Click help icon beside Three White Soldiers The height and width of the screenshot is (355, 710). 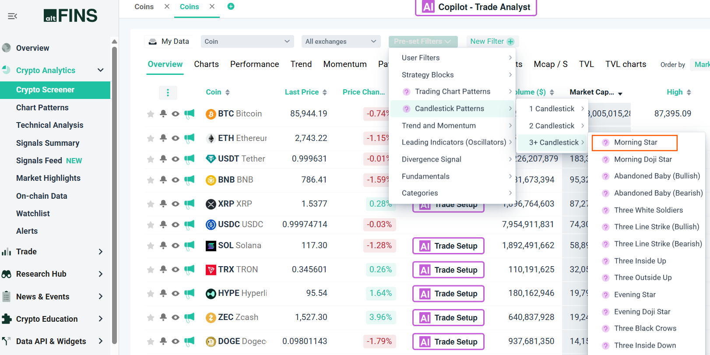606,211
